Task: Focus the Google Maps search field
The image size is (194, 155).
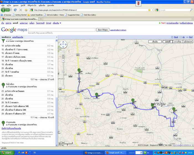Action: pos(62,30)
